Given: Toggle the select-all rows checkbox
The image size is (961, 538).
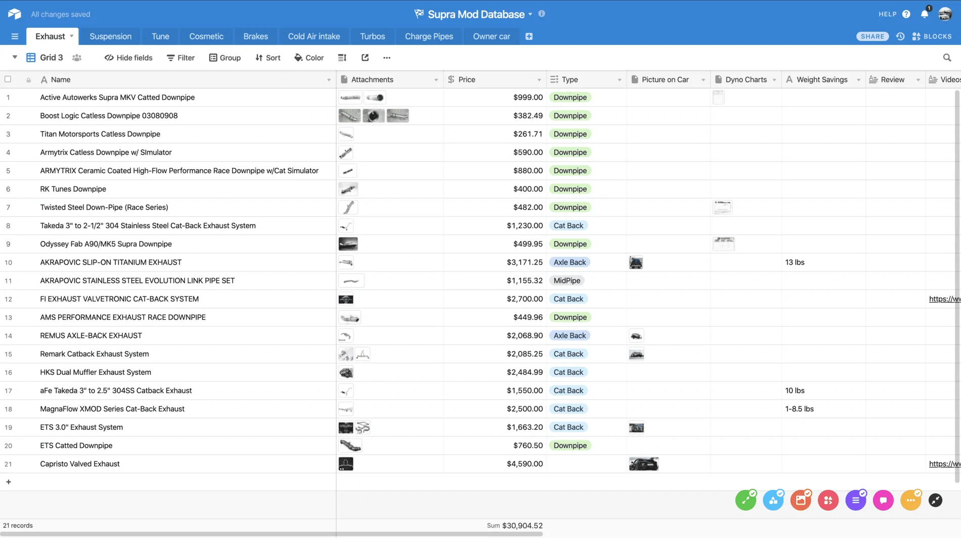Looking at the screenshot, I should [x=8, y=79].
